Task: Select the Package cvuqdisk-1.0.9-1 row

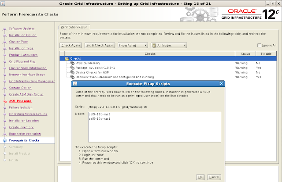Action: (168, 68)
